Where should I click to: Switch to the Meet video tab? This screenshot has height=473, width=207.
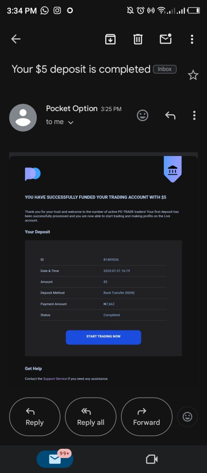click(x=152, y=459)
